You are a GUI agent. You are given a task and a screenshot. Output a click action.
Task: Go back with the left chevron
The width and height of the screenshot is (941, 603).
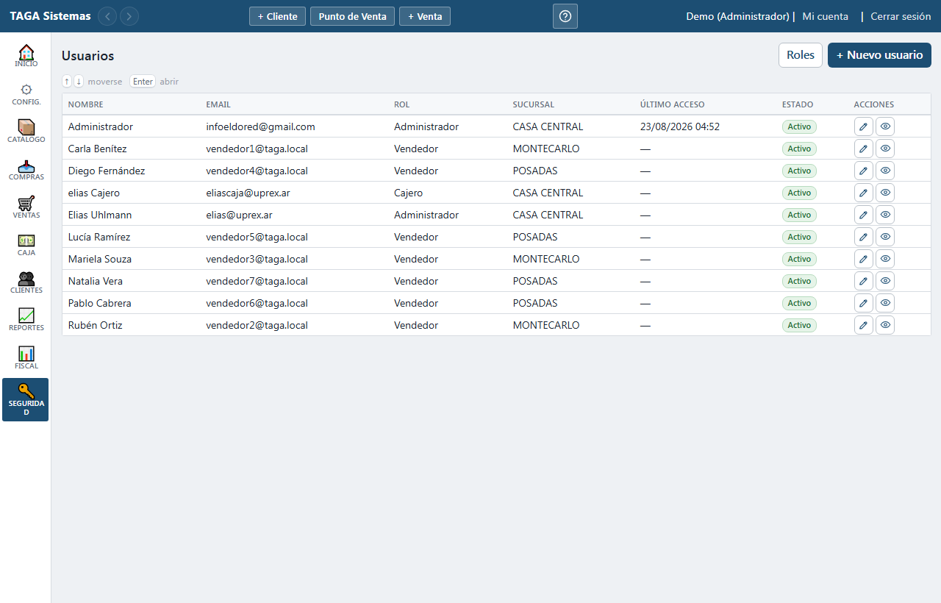point(107,16)
